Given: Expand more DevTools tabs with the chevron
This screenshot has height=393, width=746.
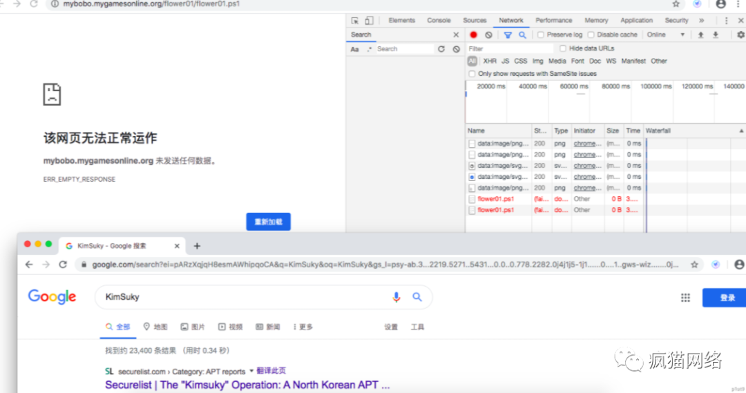Looking at the screenshot, I should tap(701, 21).
